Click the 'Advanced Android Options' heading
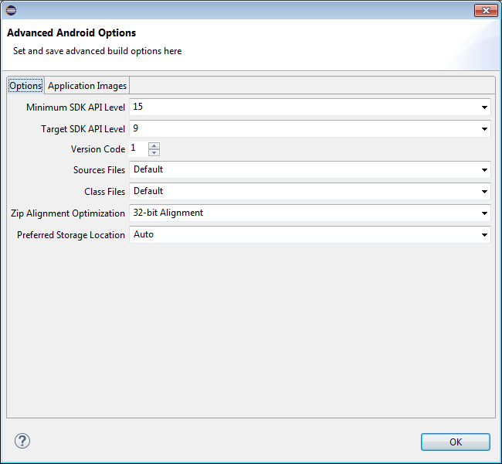 [71, 32]
